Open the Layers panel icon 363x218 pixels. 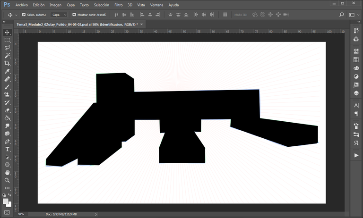pyautogui.click(x=356, y=93)
